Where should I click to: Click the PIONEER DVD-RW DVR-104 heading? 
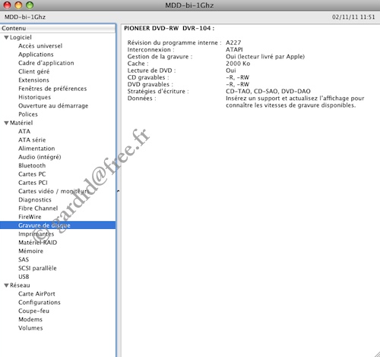tap(169, 28)
